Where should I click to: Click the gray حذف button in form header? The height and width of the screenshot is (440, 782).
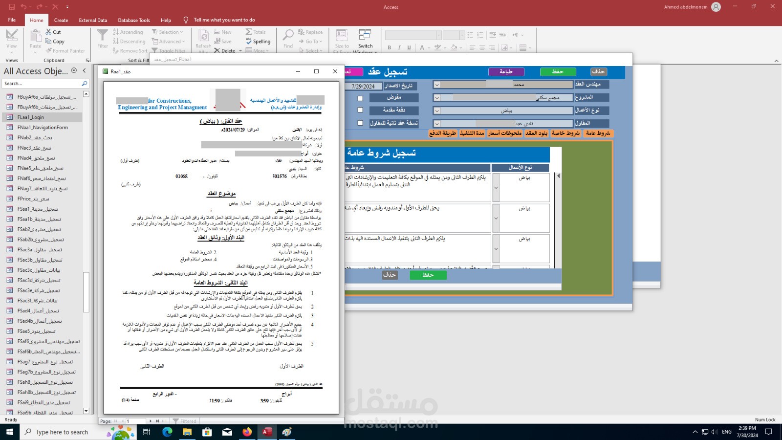[598, 72]
